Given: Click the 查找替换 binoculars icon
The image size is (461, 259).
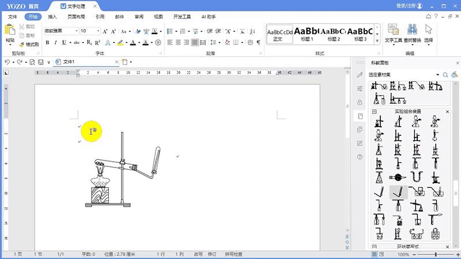Looking at the screenshot, I should pos(413,29).
